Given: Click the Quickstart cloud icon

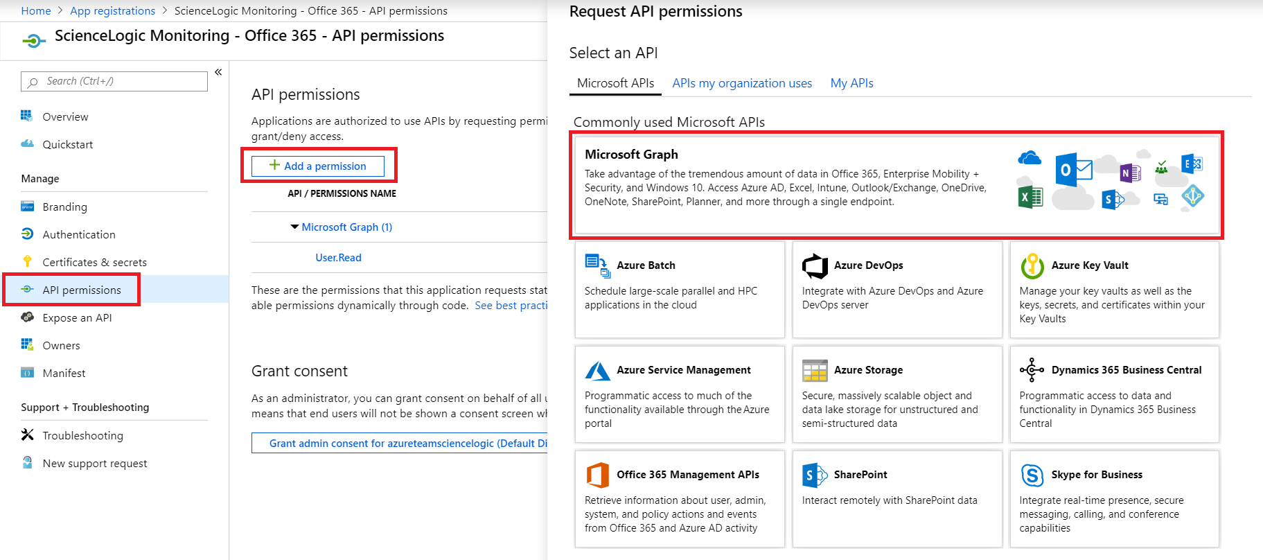Looking at the screenshot, I should (x=27, y=143).
